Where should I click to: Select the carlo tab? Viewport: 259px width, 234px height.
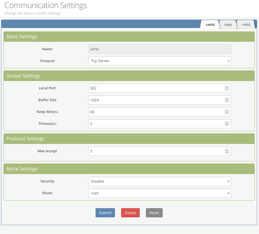tap(210, 24)
